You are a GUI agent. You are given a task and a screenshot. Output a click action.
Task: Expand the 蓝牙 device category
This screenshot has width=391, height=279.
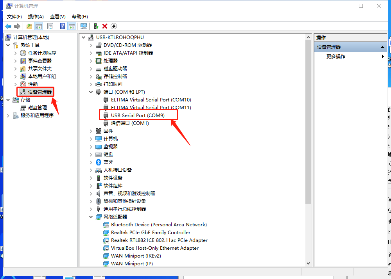click(x=91, y=162)
